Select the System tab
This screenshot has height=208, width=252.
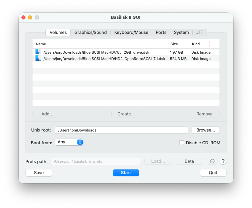(181, 33)
